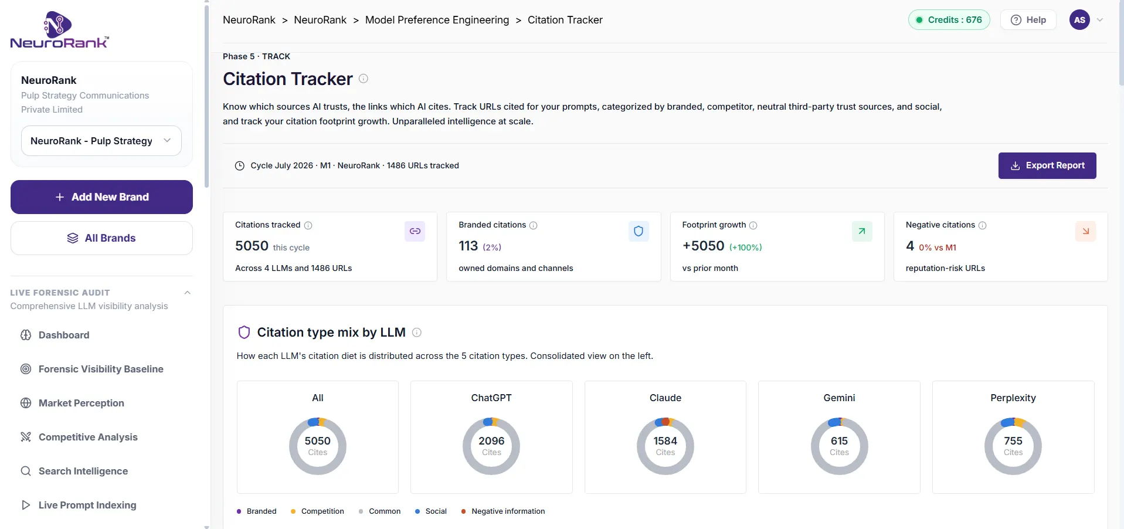Click the up-arrow icon on Footprint growth card
Image resolution: width=1124 pixels, height=529 pixels.
pos(862,231)
